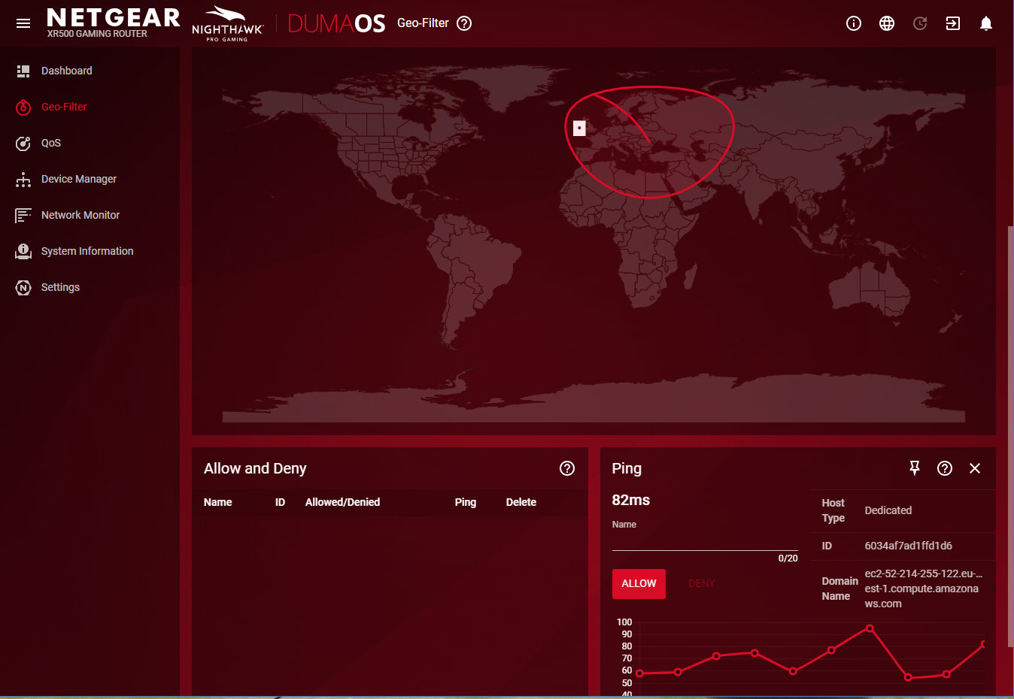Click the DENY button
Viewport: 1014px width, 699px height.
tap(701, 584)
